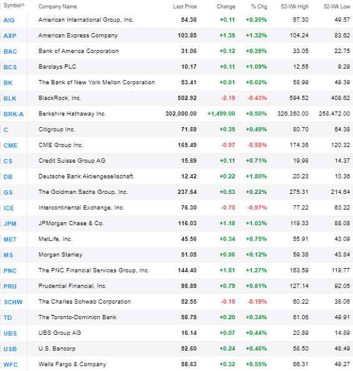Screen dimensions: 353x371
Task: Select The Toronto-Dominion Bank name
Action: click(77, 317)
